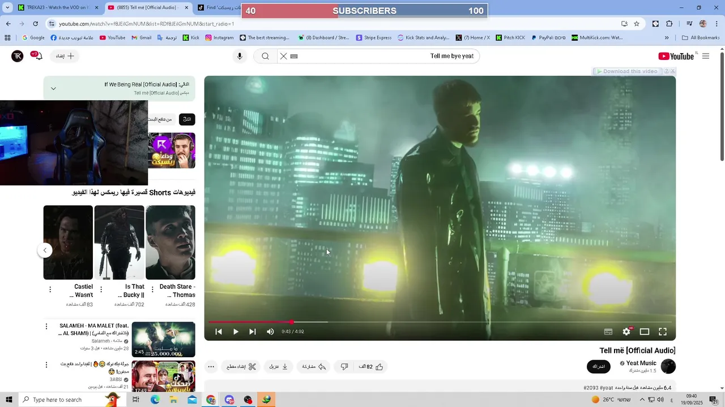This screenshot has width=725, height=407.
Task: Open the browser extensions puzzle icon
Action: tap(669, 24)
